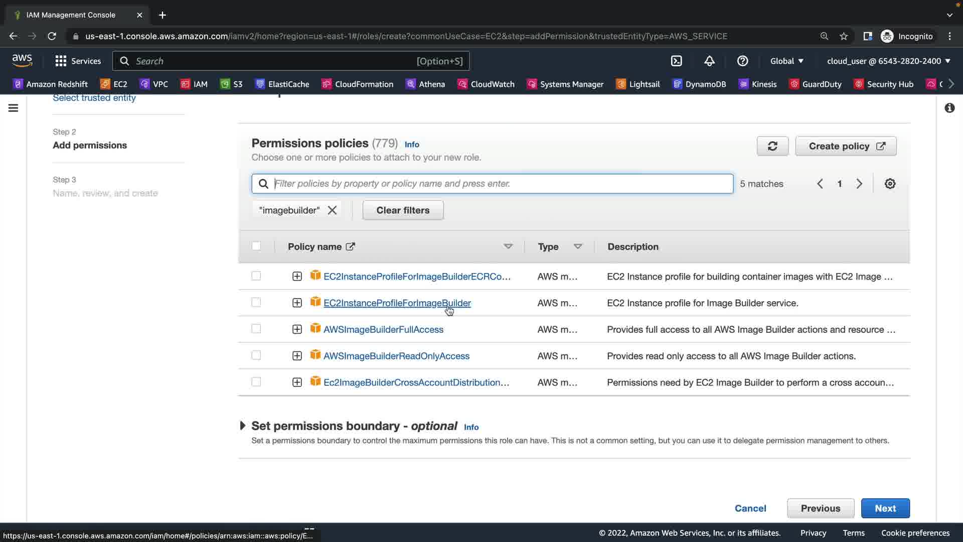
Task: Click the help question mark icon
Action: [x=742, y=61]
